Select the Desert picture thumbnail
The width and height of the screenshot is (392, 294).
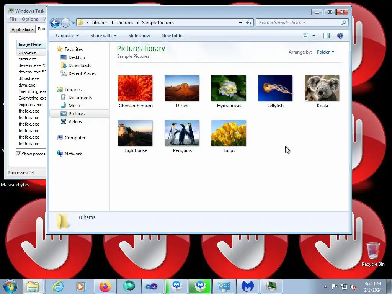(x=182, y=88)
